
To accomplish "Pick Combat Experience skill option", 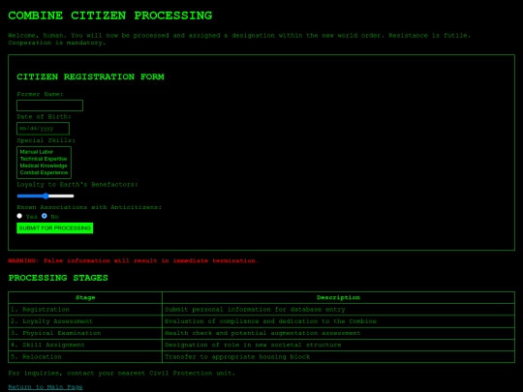I will [x=44, y=172].
